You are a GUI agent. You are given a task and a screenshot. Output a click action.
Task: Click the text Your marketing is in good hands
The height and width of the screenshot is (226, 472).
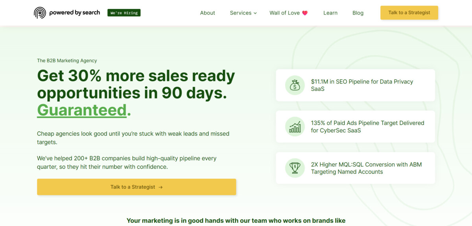pos(236,220)
